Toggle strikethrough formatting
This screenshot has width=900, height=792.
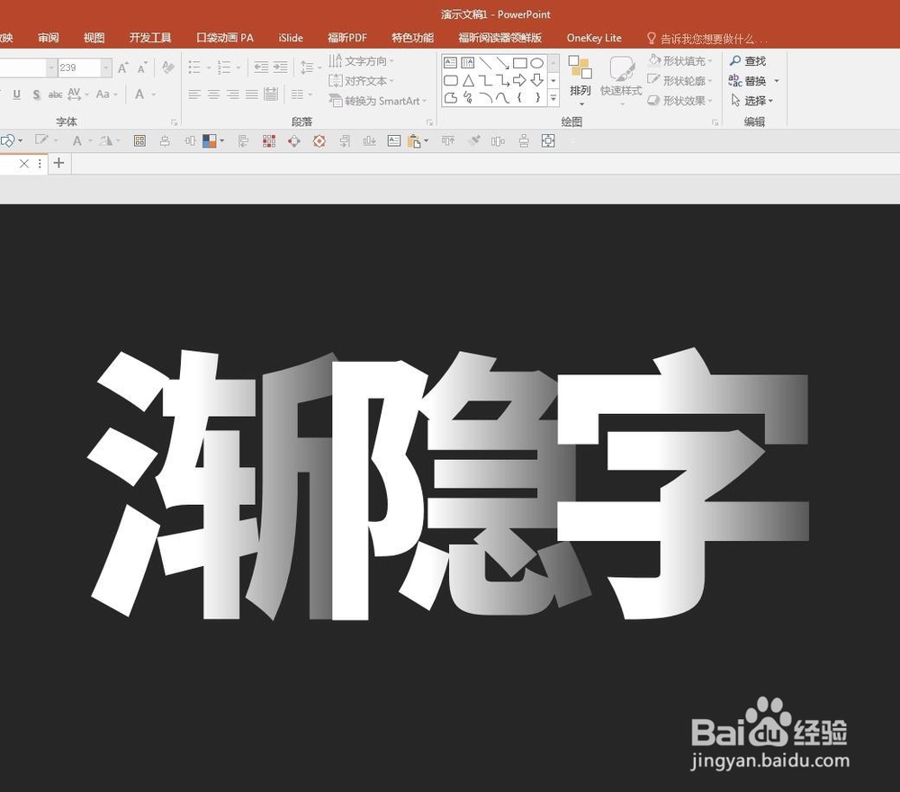coord(55,94)
